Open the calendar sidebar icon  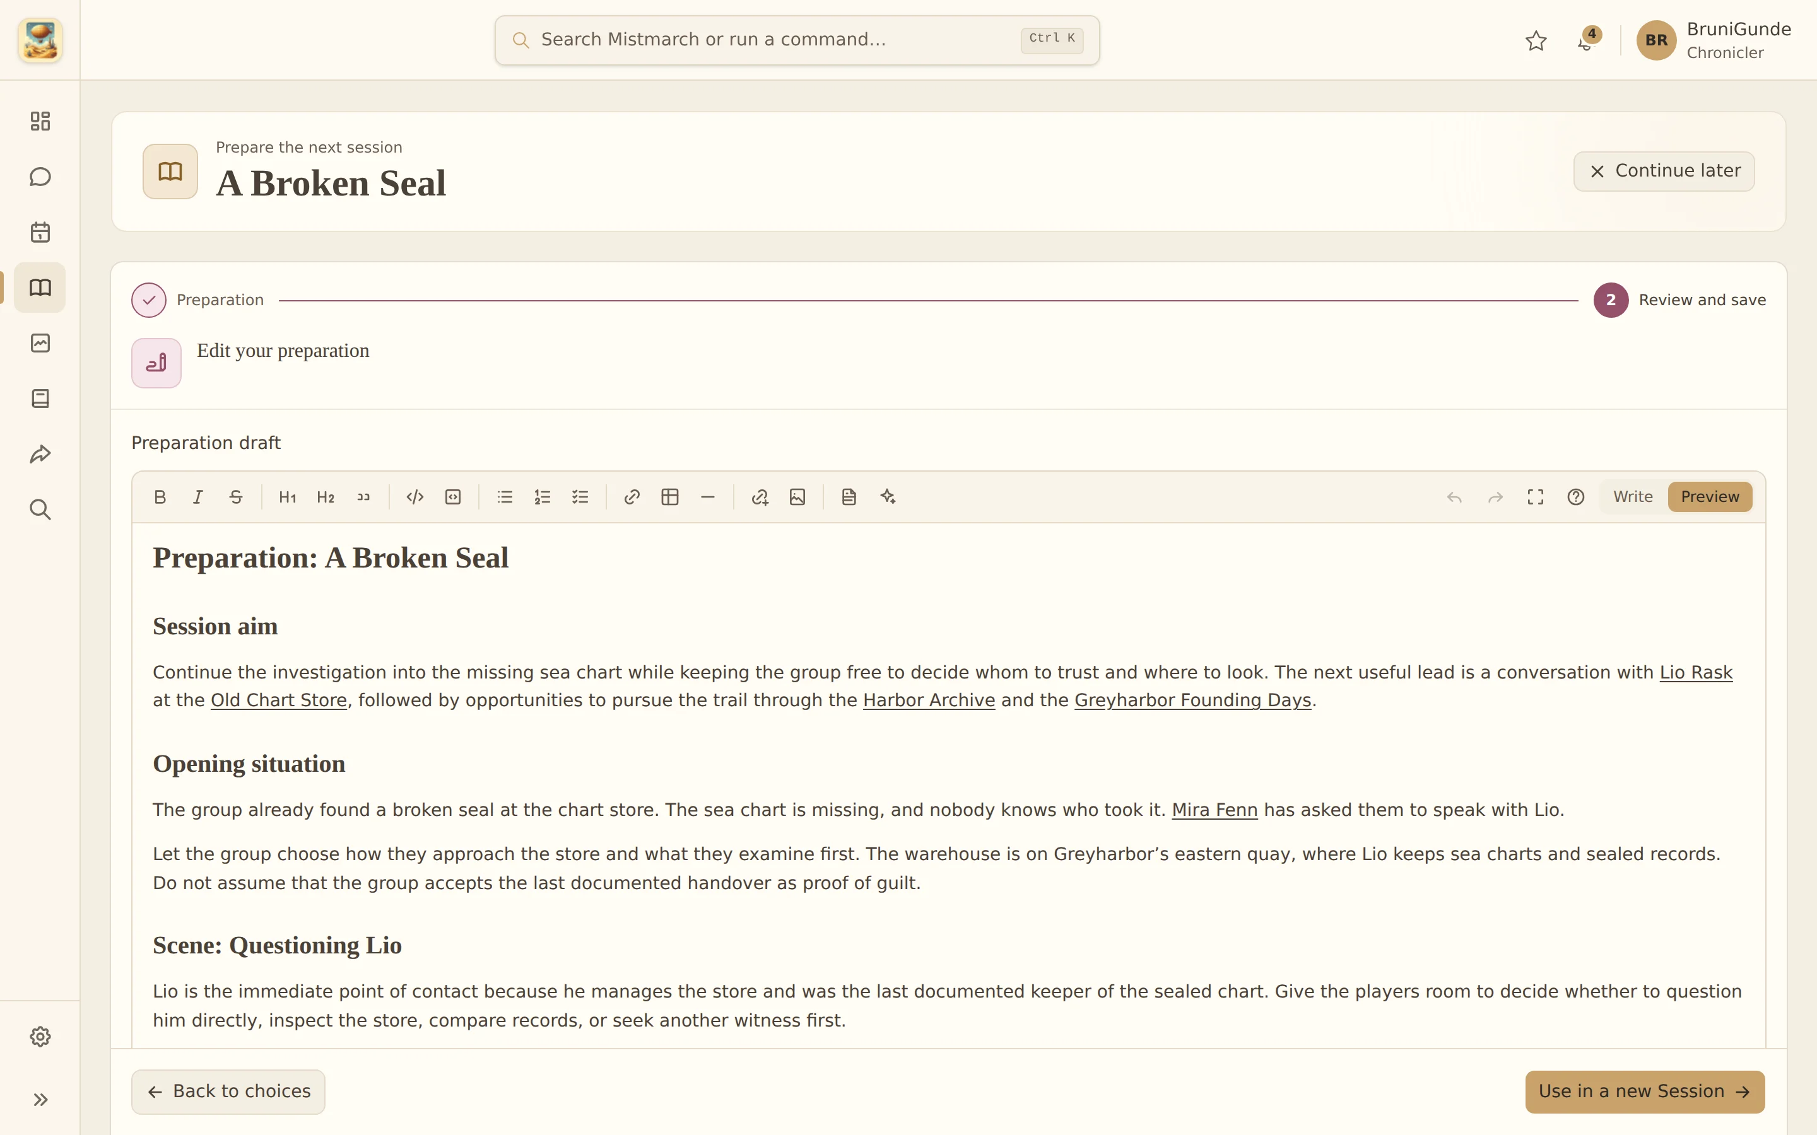[x=40, y=232]
